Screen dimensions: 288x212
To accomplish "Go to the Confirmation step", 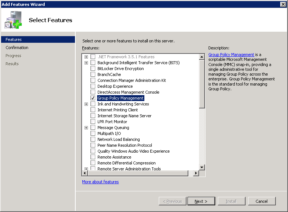I will point(17,48).
